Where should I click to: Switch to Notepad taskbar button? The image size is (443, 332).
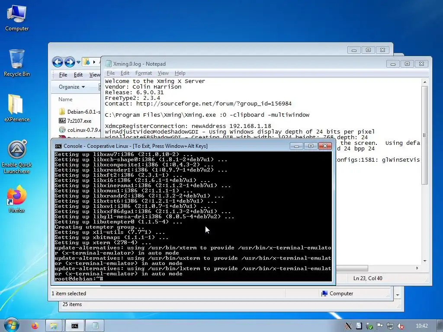coord(95,326)
